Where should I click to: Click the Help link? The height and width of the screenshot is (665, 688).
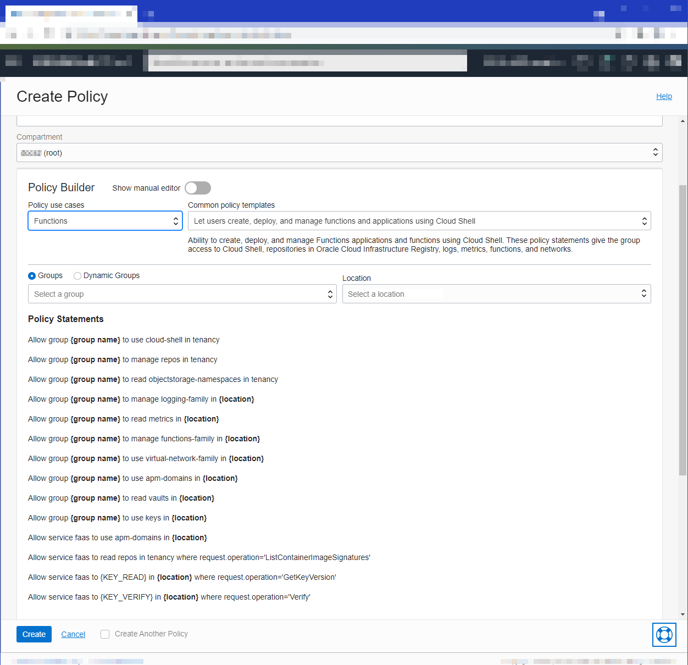coord(664,96)
